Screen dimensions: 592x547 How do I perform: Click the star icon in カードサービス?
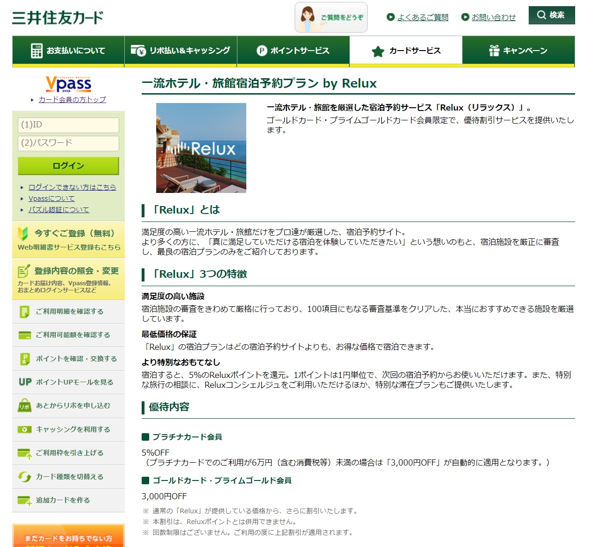click(378, 51)
